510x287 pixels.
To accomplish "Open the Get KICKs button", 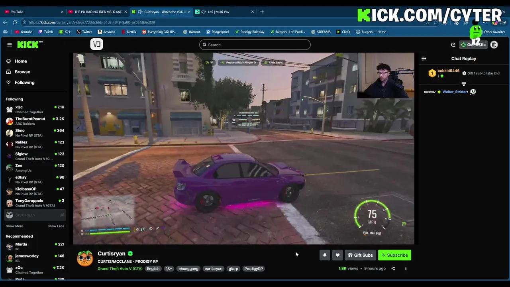I will (473, 45).
